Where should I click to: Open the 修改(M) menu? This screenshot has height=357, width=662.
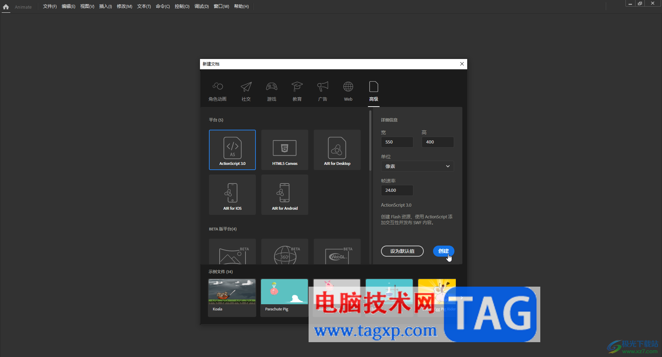tap(124, 7)
